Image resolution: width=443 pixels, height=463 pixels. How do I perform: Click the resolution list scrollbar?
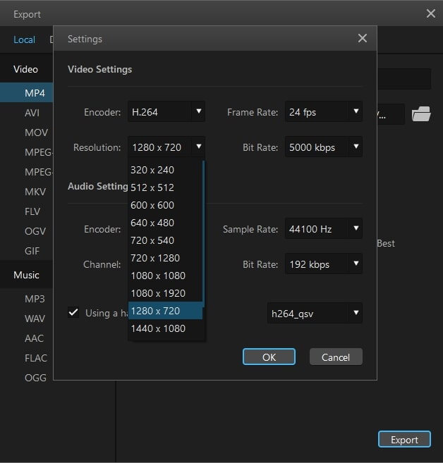[204, 233]
